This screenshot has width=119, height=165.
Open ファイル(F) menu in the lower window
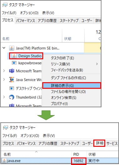click(10, 136)
